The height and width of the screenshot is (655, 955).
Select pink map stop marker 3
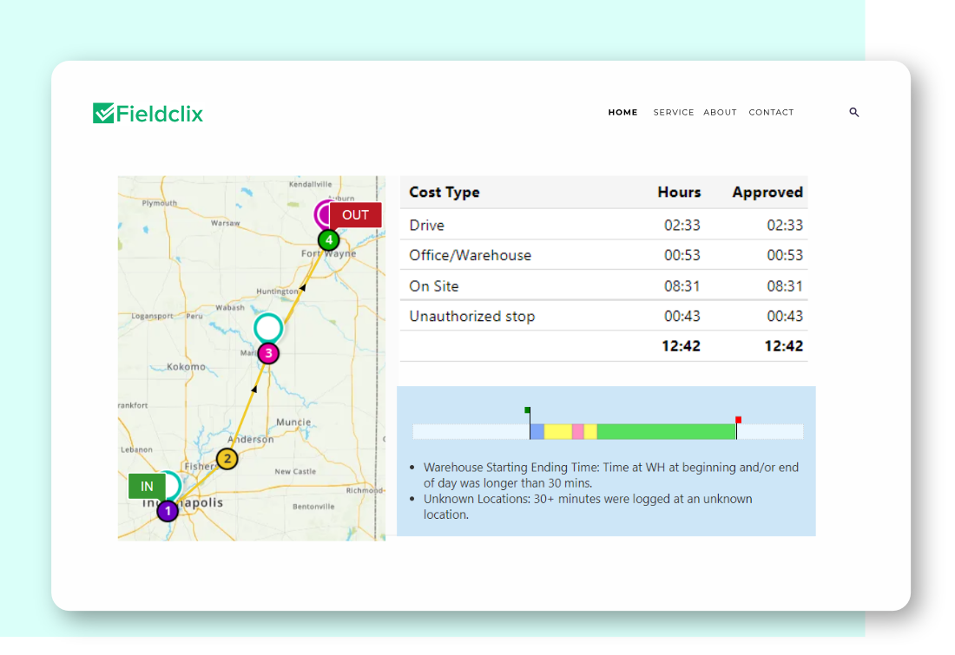268,353
